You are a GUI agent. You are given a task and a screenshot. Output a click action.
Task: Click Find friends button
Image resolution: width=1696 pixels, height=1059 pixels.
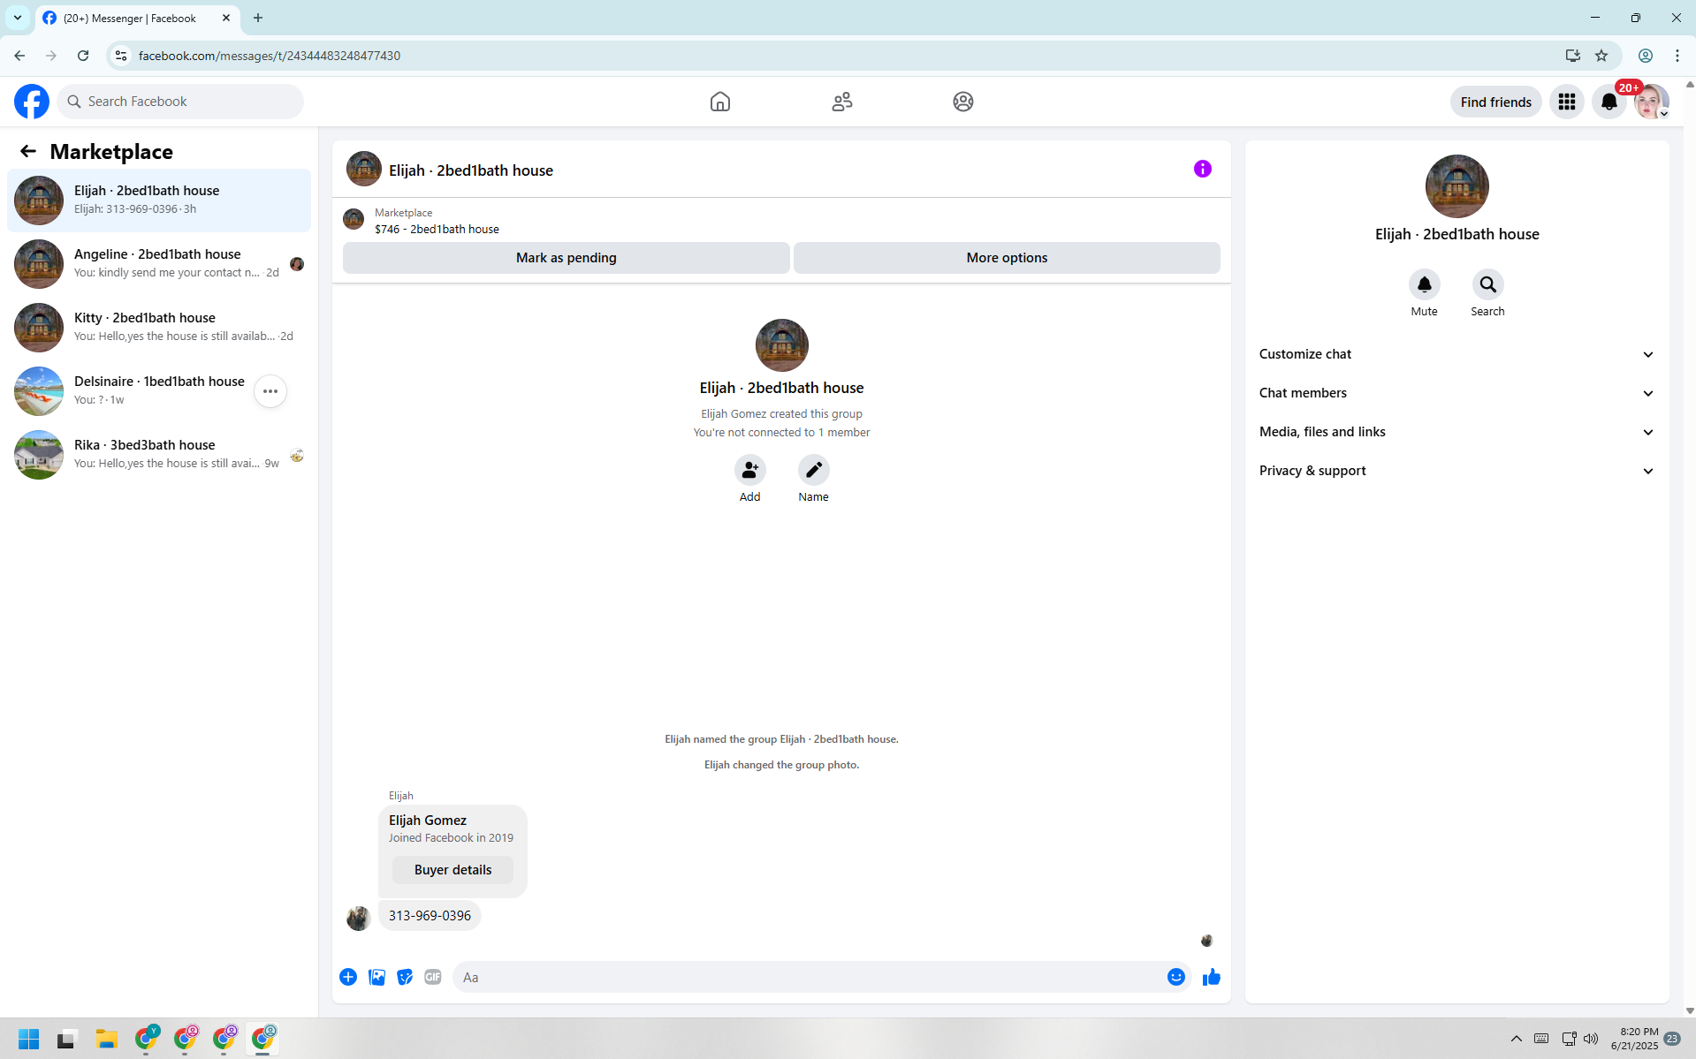click(1495, 102)
